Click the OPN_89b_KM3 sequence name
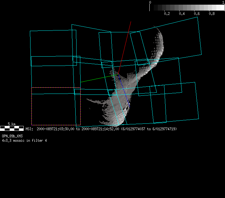 tap(12, 136)
